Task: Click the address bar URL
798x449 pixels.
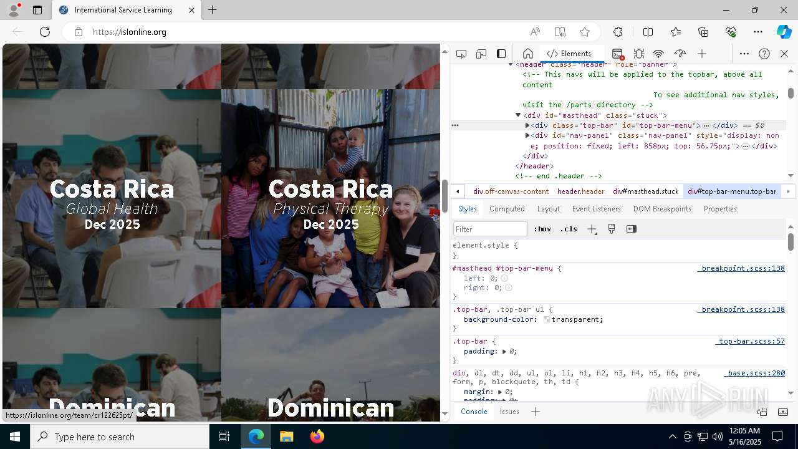Action: pyautogui.click(x=130, y=32)
